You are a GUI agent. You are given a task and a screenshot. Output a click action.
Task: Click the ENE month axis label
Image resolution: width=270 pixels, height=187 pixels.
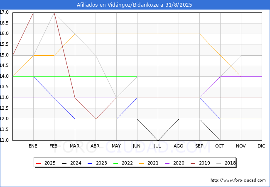pyautogui.click(x=33, y=146)
